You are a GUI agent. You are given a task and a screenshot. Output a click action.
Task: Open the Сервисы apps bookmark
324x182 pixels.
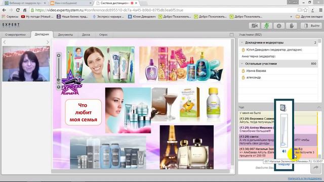(x=10, y=17)
